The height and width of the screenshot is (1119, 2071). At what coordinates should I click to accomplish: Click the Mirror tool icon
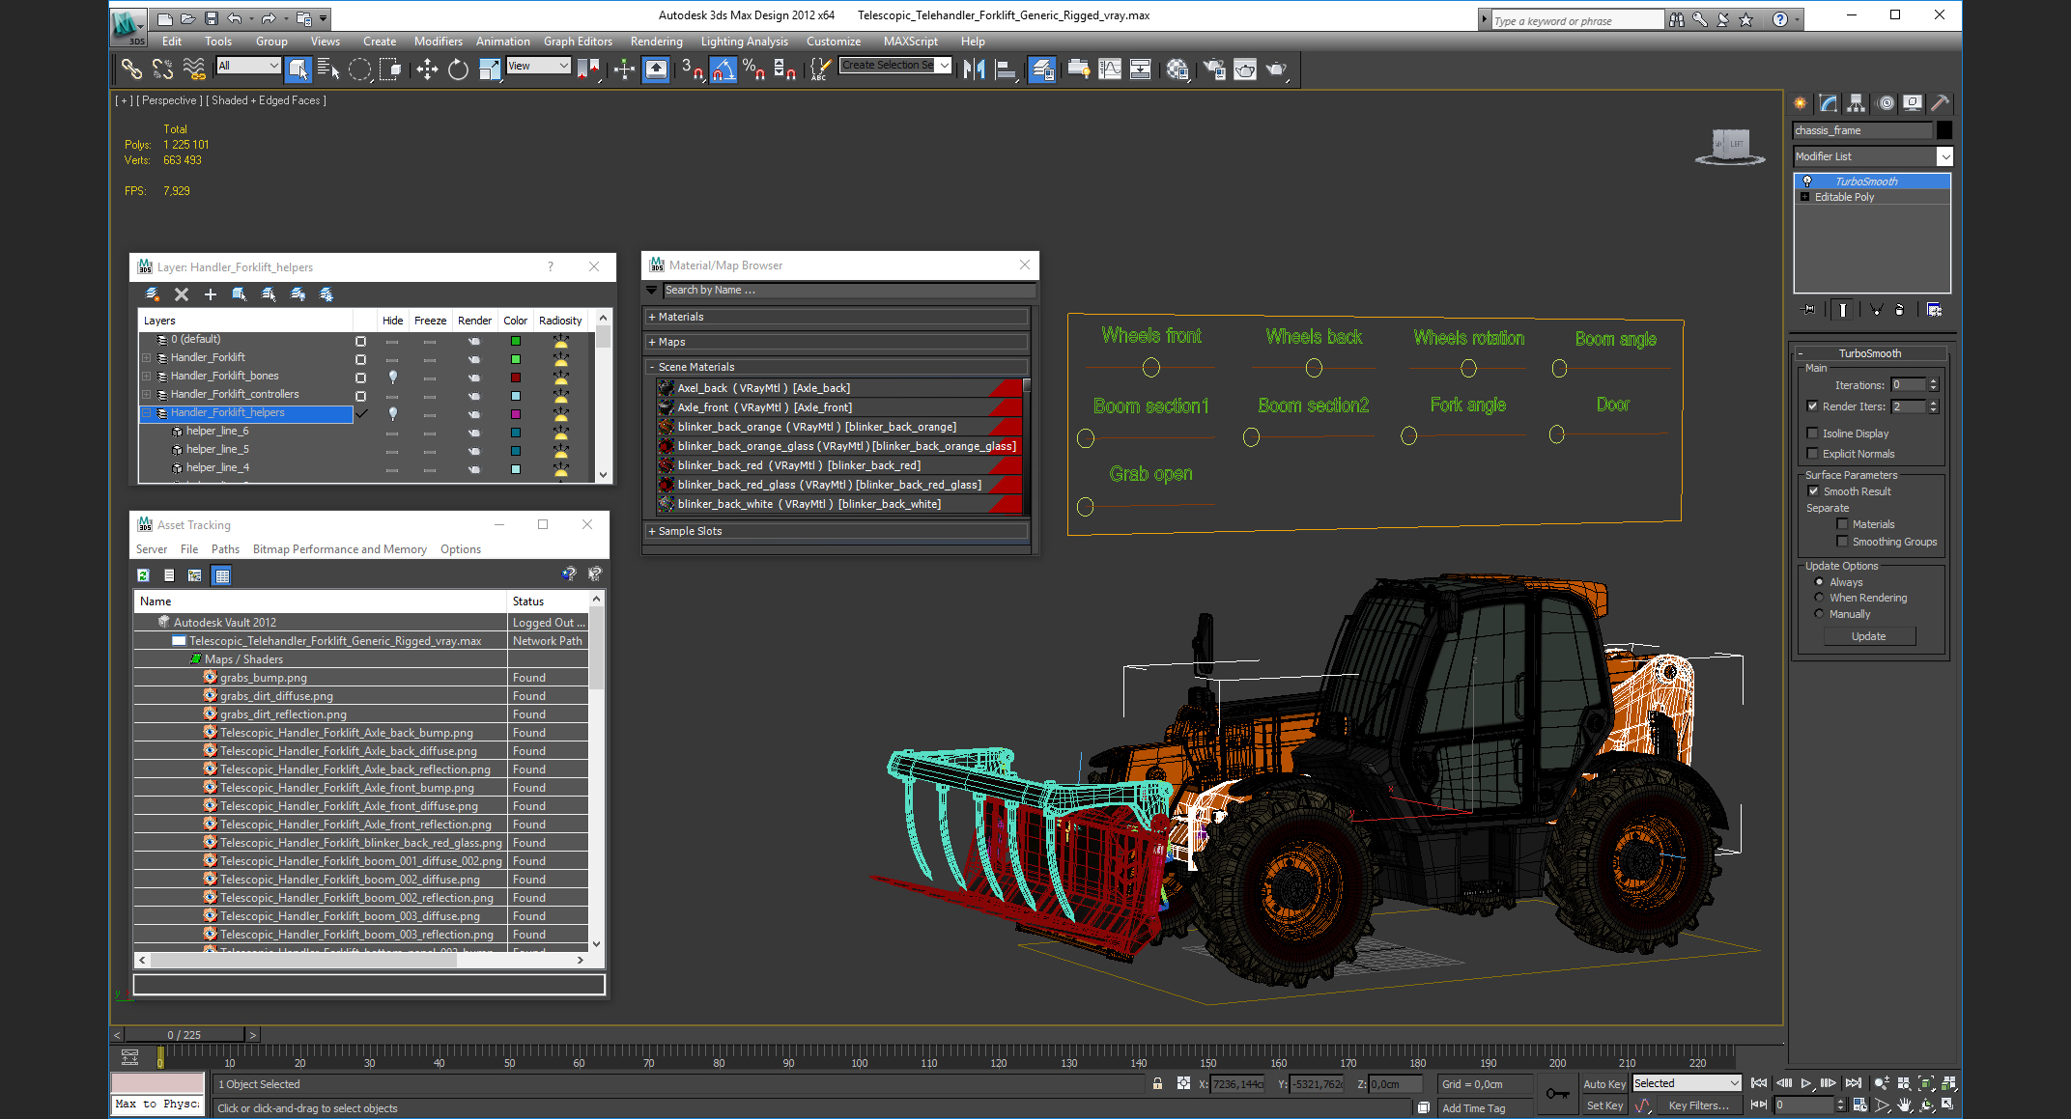[x=975, y=69]
